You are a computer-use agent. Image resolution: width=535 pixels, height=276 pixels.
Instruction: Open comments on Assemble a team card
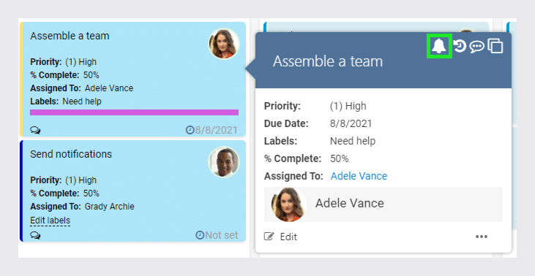[x=35, y=130]
